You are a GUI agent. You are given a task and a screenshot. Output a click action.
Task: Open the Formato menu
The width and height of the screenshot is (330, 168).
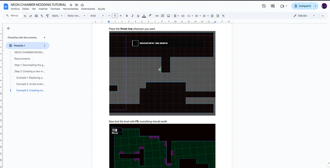point(55,9)
